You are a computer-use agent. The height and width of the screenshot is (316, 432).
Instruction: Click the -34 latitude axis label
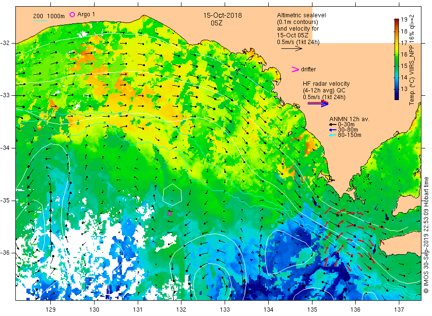[5, 148]
